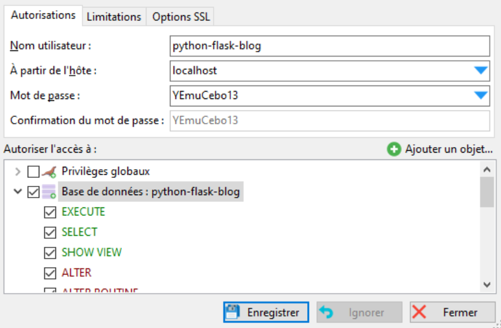501x328 pixels.
Task: Click the floppy disk Enregistrer icon
Action: (232, 312)
